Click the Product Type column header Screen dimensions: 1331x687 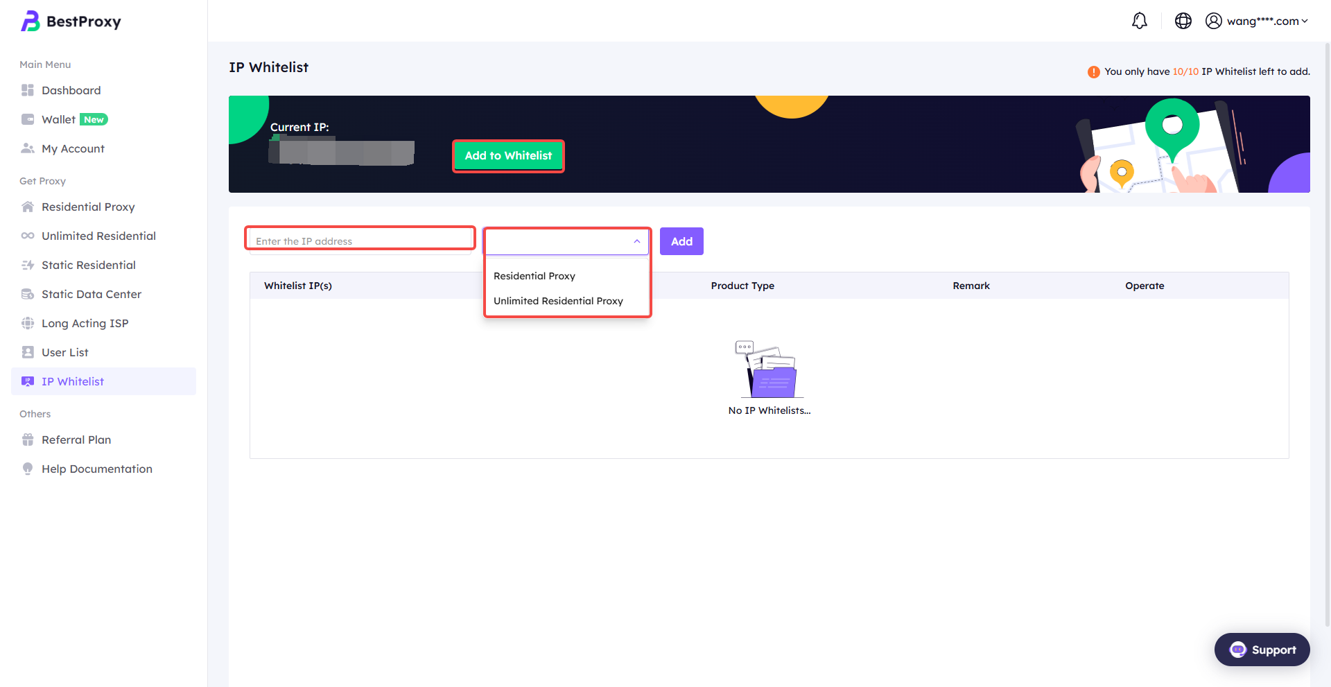coord(742,286)
